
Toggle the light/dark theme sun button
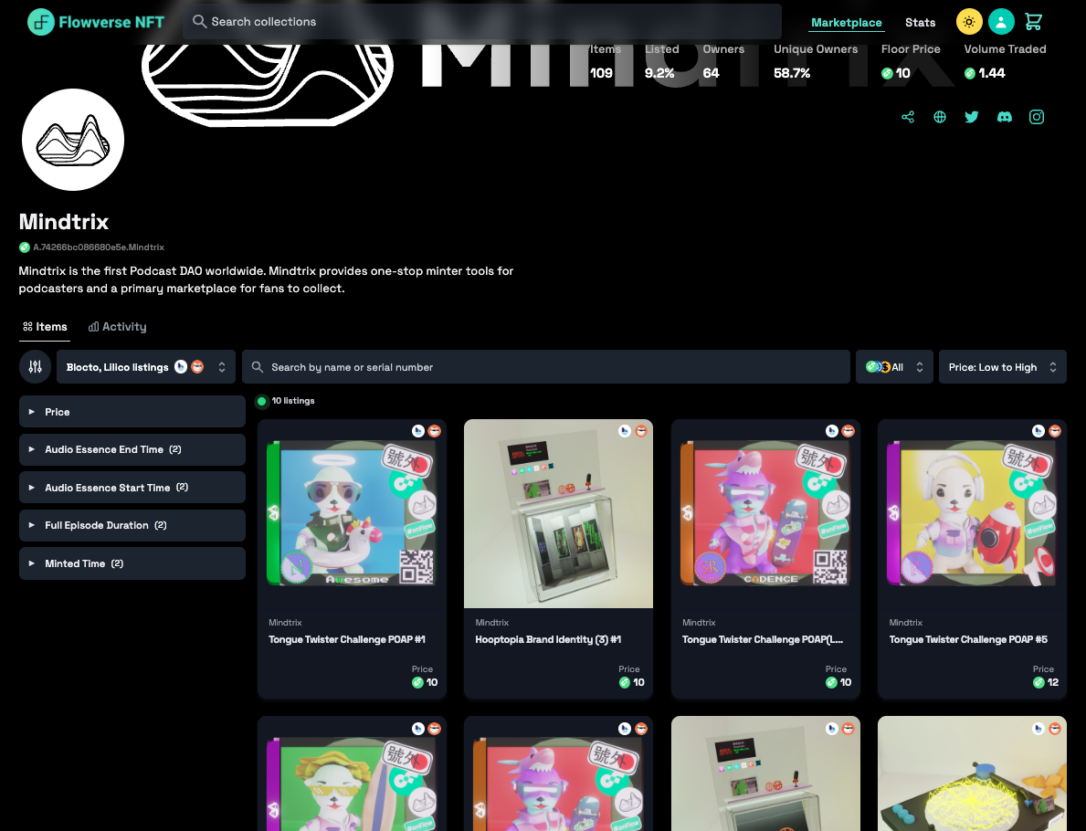pyautogui.click(x=969, y=22)
